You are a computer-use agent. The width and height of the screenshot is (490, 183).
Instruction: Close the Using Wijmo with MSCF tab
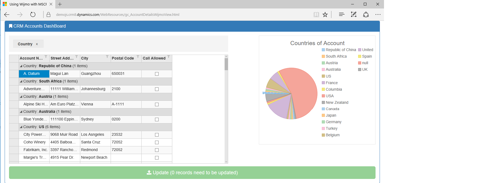51,4
